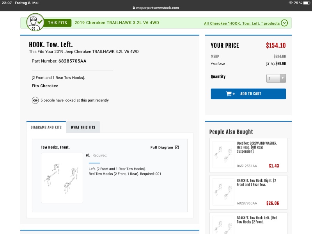Tap the Wi-Fi status icon

[291, 3]
